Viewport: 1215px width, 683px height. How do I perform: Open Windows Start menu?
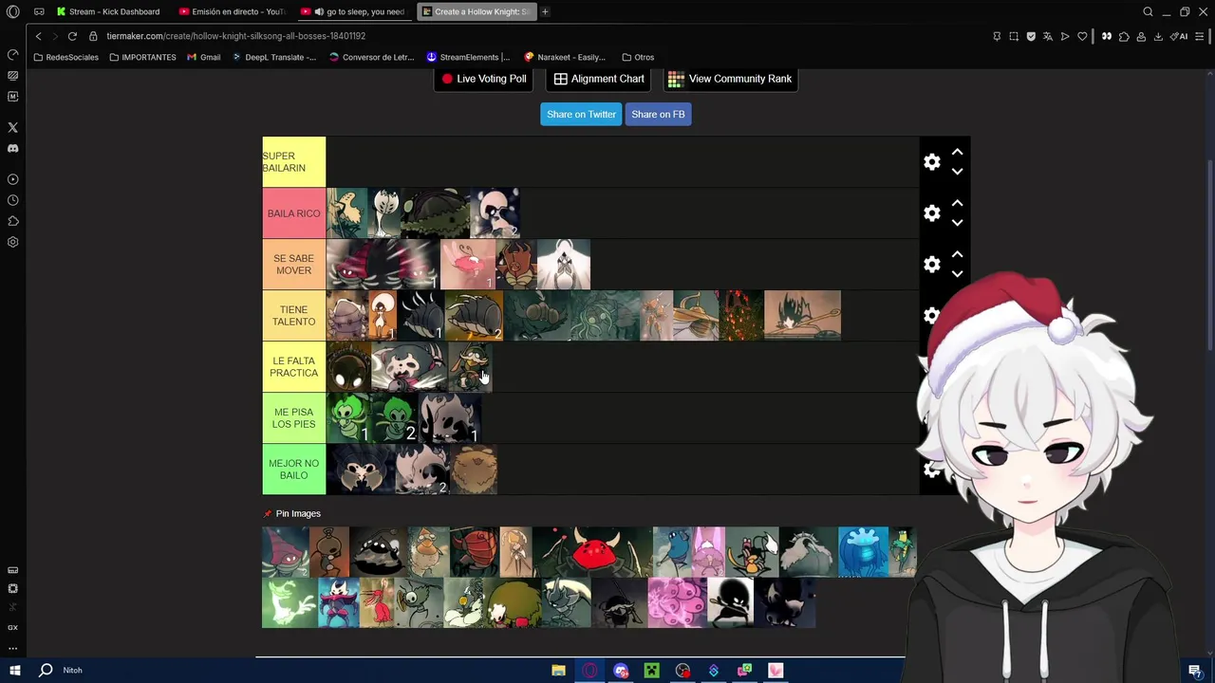coord(15,670)
